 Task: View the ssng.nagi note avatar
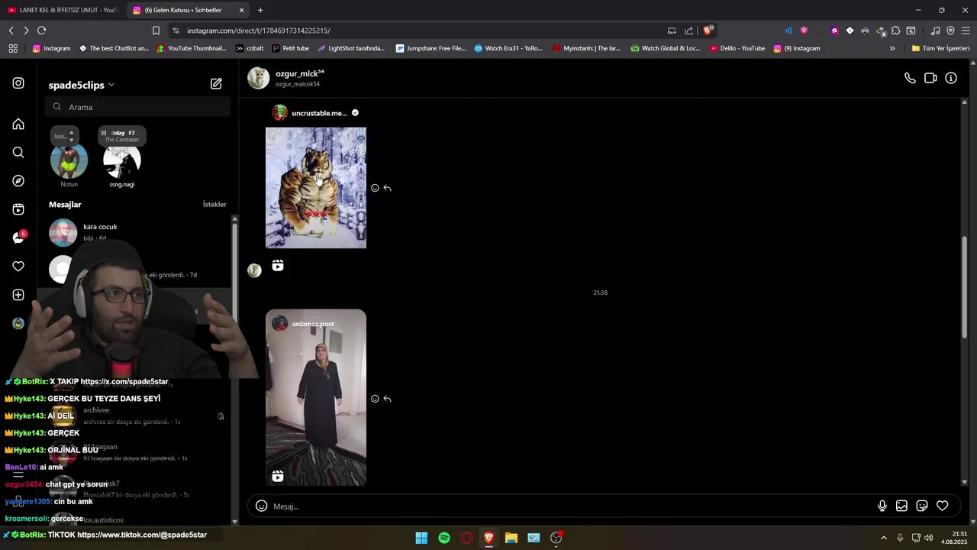point(122,161)
